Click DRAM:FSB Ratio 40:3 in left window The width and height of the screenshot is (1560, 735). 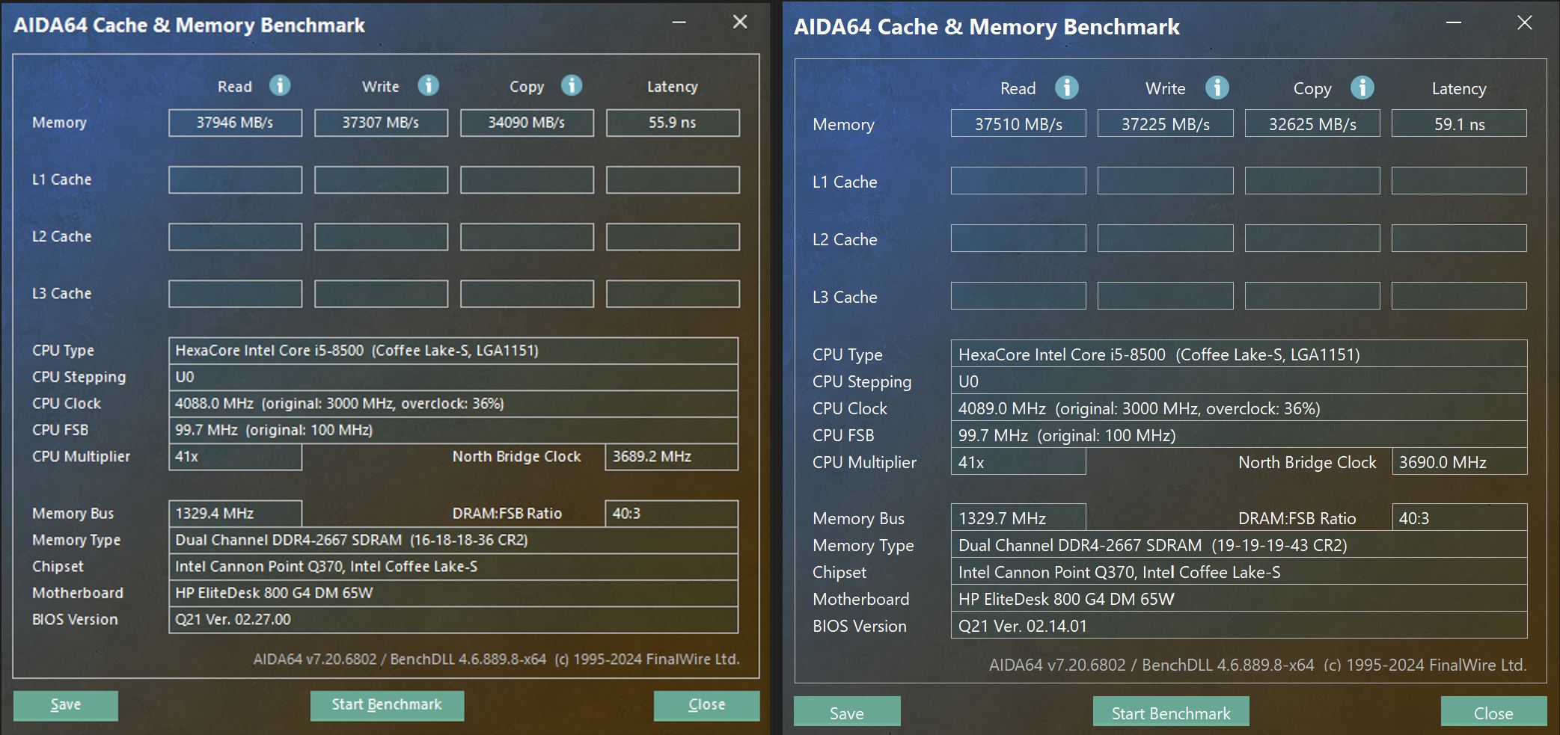point(671,514)
